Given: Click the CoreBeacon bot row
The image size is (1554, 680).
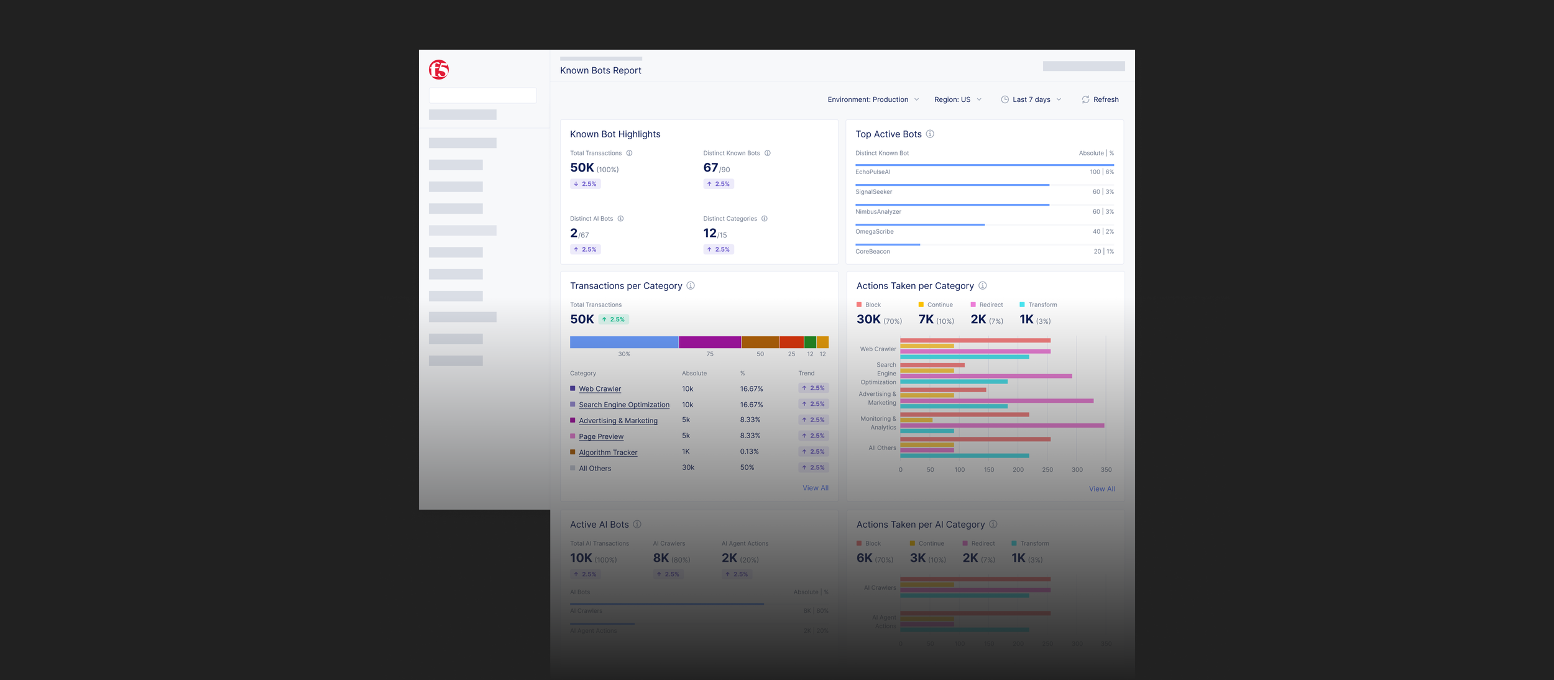Looking at the screenshot, I should point(985,250).
